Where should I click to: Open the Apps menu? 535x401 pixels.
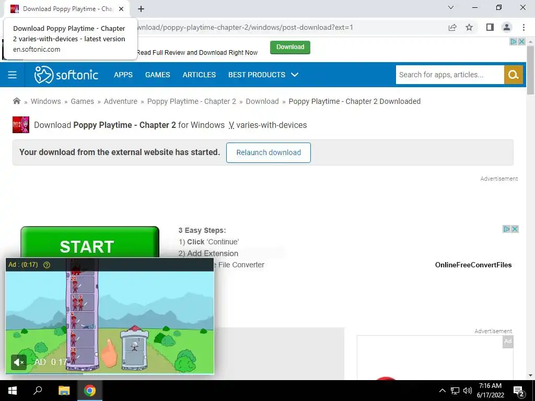(x=123, y=75)
